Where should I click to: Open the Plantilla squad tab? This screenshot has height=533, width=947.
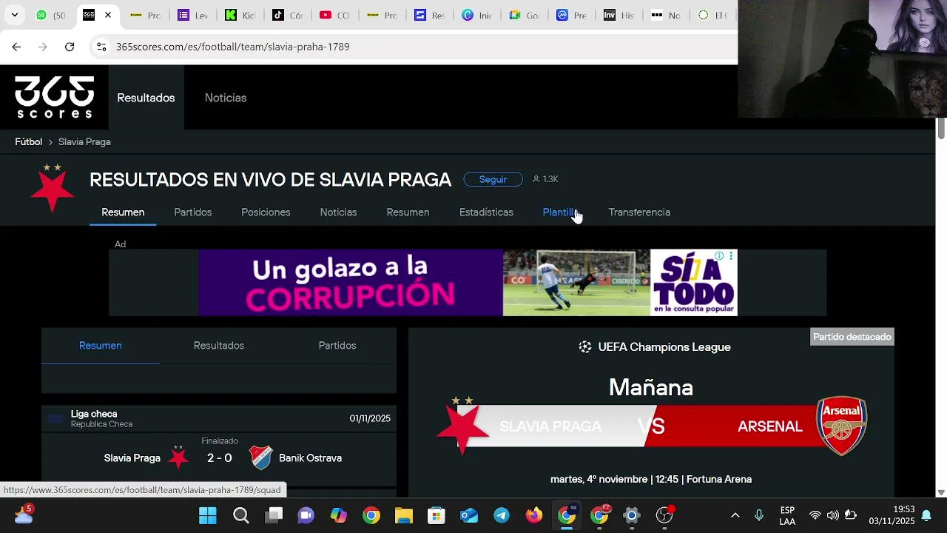click(x=561, y=212)
